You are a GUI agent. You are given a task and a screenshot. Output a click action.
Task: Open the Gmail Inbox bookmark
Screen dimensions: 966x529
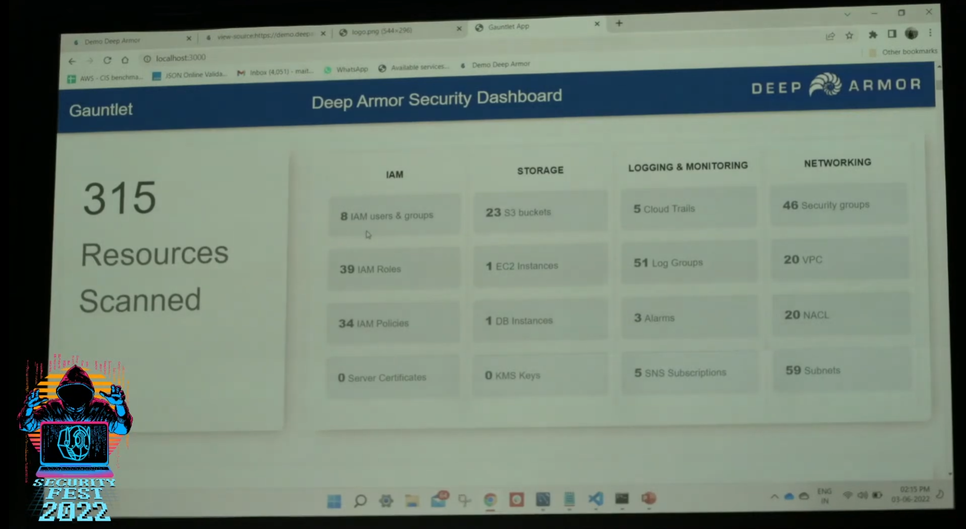275,72
